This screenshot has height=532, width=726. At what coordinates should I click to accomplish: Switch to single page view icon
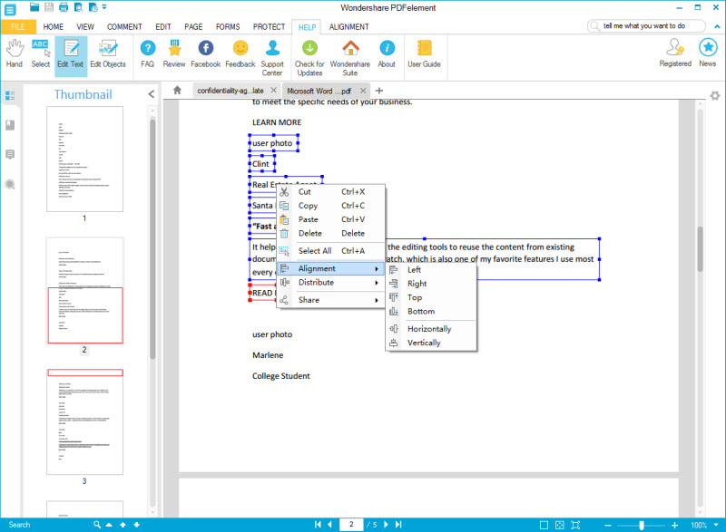[544, 525]
